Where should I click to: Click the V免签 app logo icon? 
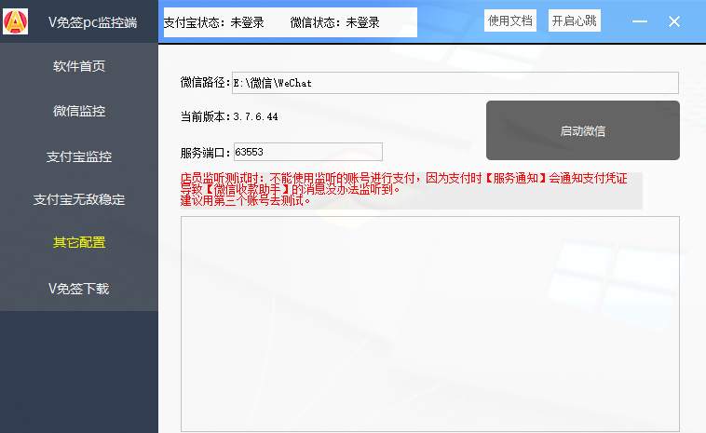tap(15, 21)
